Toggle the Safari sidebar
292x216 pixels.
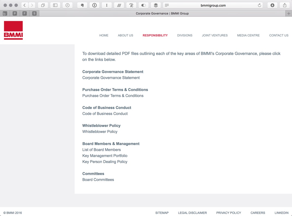(55, 5)
